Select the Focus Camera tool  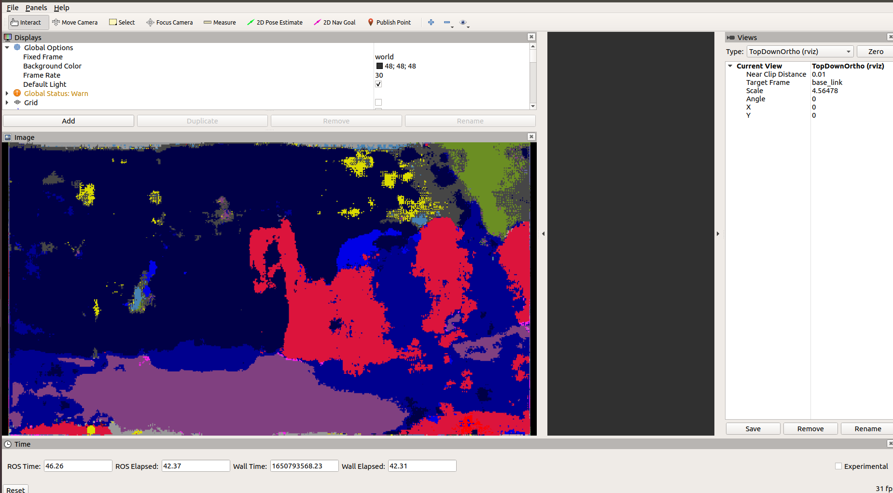[x=169, y=22]
